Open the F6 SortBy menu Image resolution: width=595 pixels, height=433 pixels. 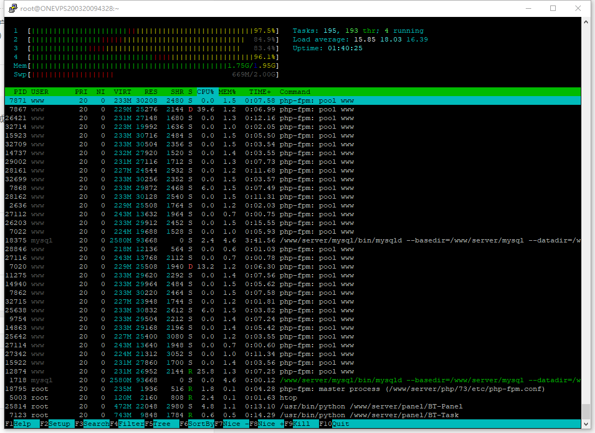tap(196, 424)
